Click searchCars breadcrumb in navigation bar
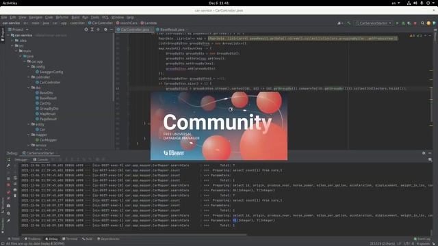Screen dimensions: 438x246 (x=127, y=23)
